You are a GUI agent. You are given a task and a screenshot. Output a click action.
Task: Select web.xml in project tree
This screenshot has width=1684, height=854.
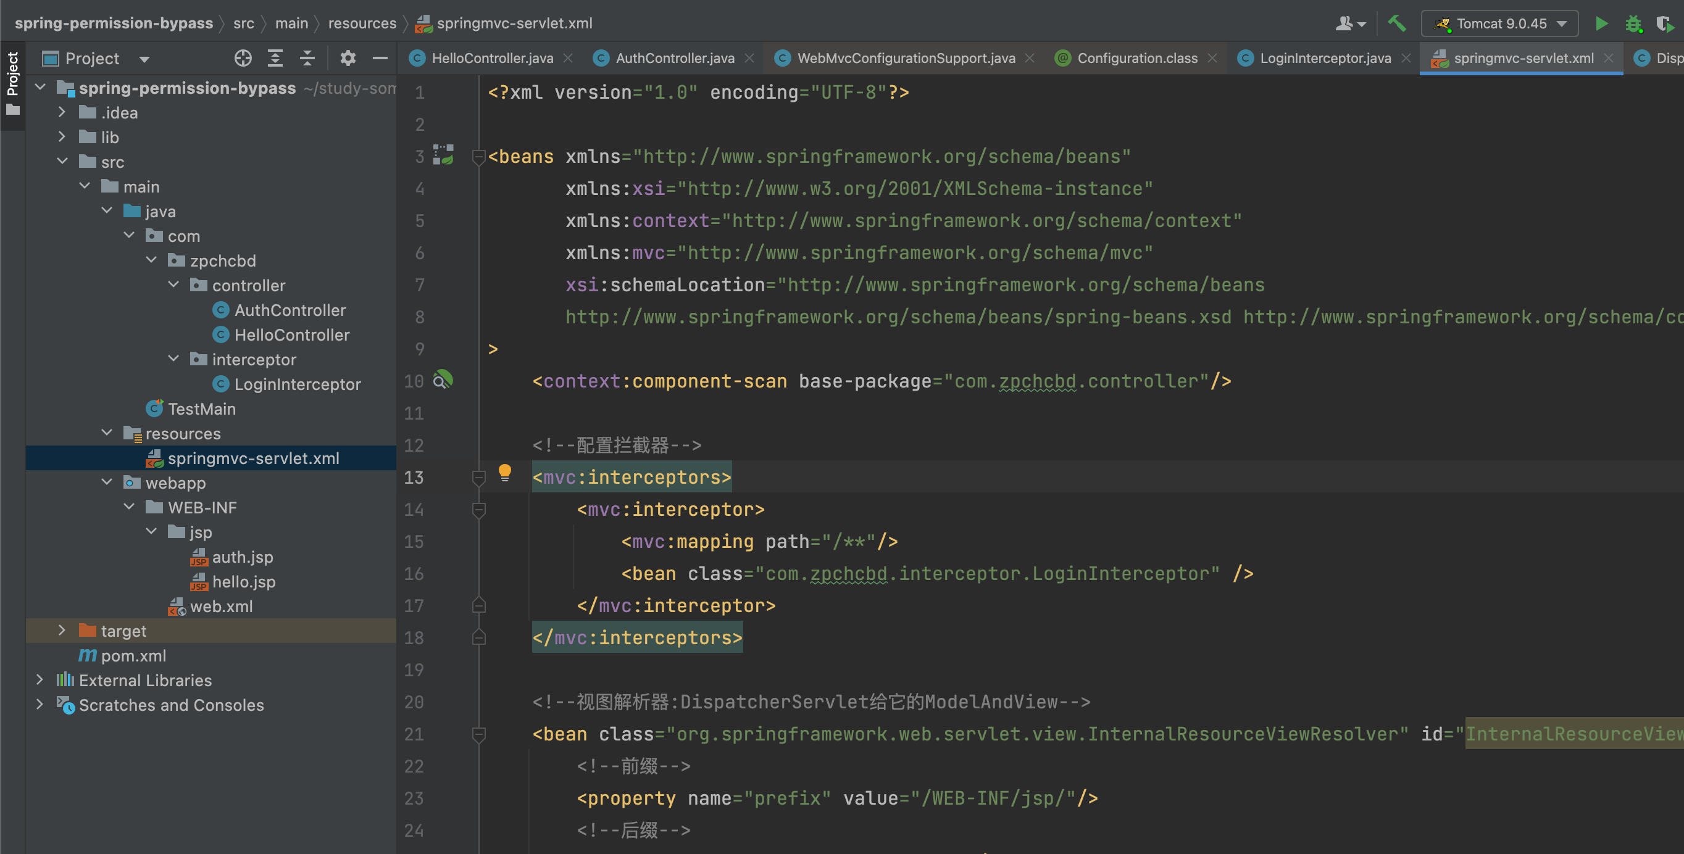(220, 607)
